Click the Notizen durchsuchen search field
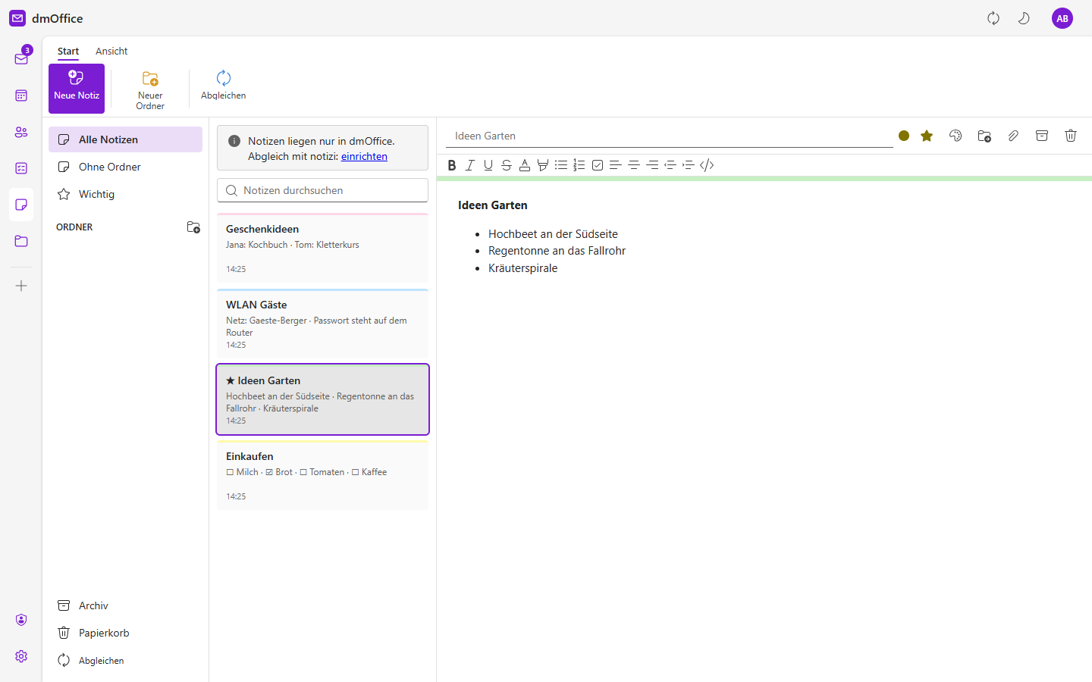1092x682 pixels. (x=322, y=190)
